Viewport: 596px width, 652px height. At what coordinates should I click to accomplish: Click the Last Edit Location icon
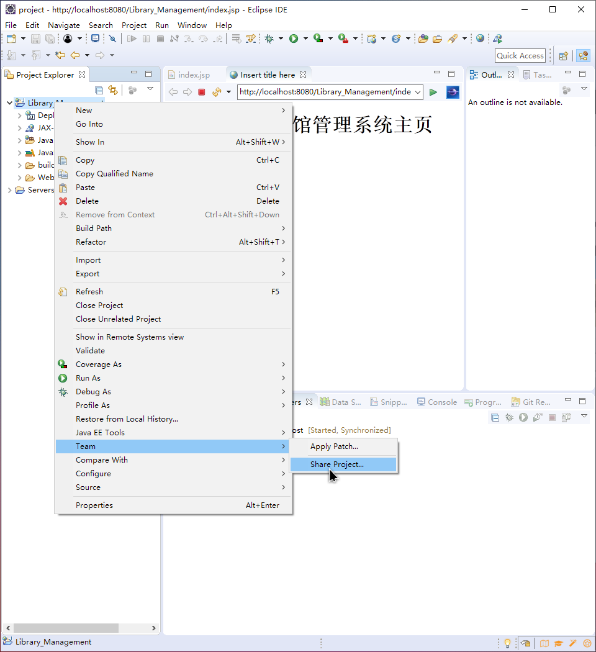point(60,55)
